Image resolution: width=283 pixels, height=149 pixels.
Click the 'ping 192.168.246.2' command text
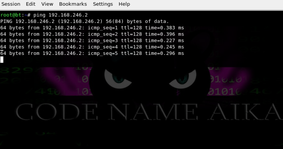click(x=60, y=15)
